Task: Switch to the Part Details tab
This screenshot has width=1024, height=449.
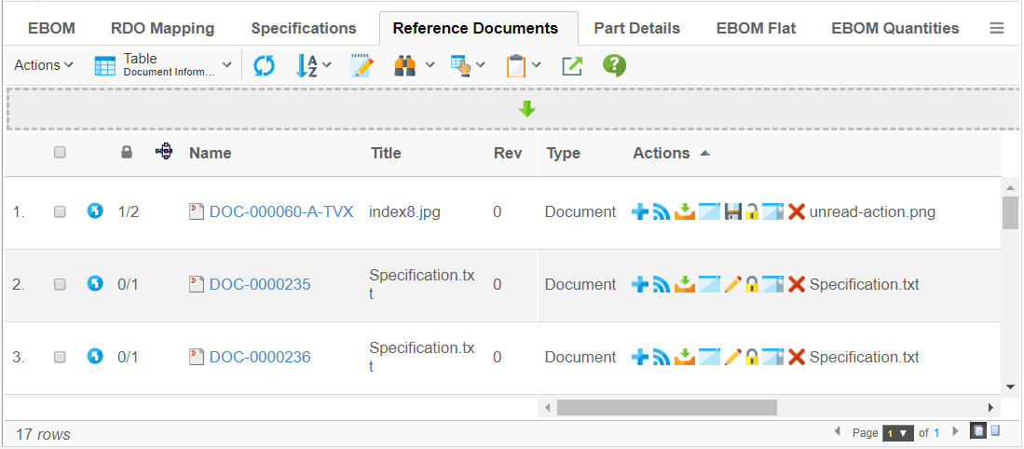Action: pyautogui.click(x=636, y=28)
